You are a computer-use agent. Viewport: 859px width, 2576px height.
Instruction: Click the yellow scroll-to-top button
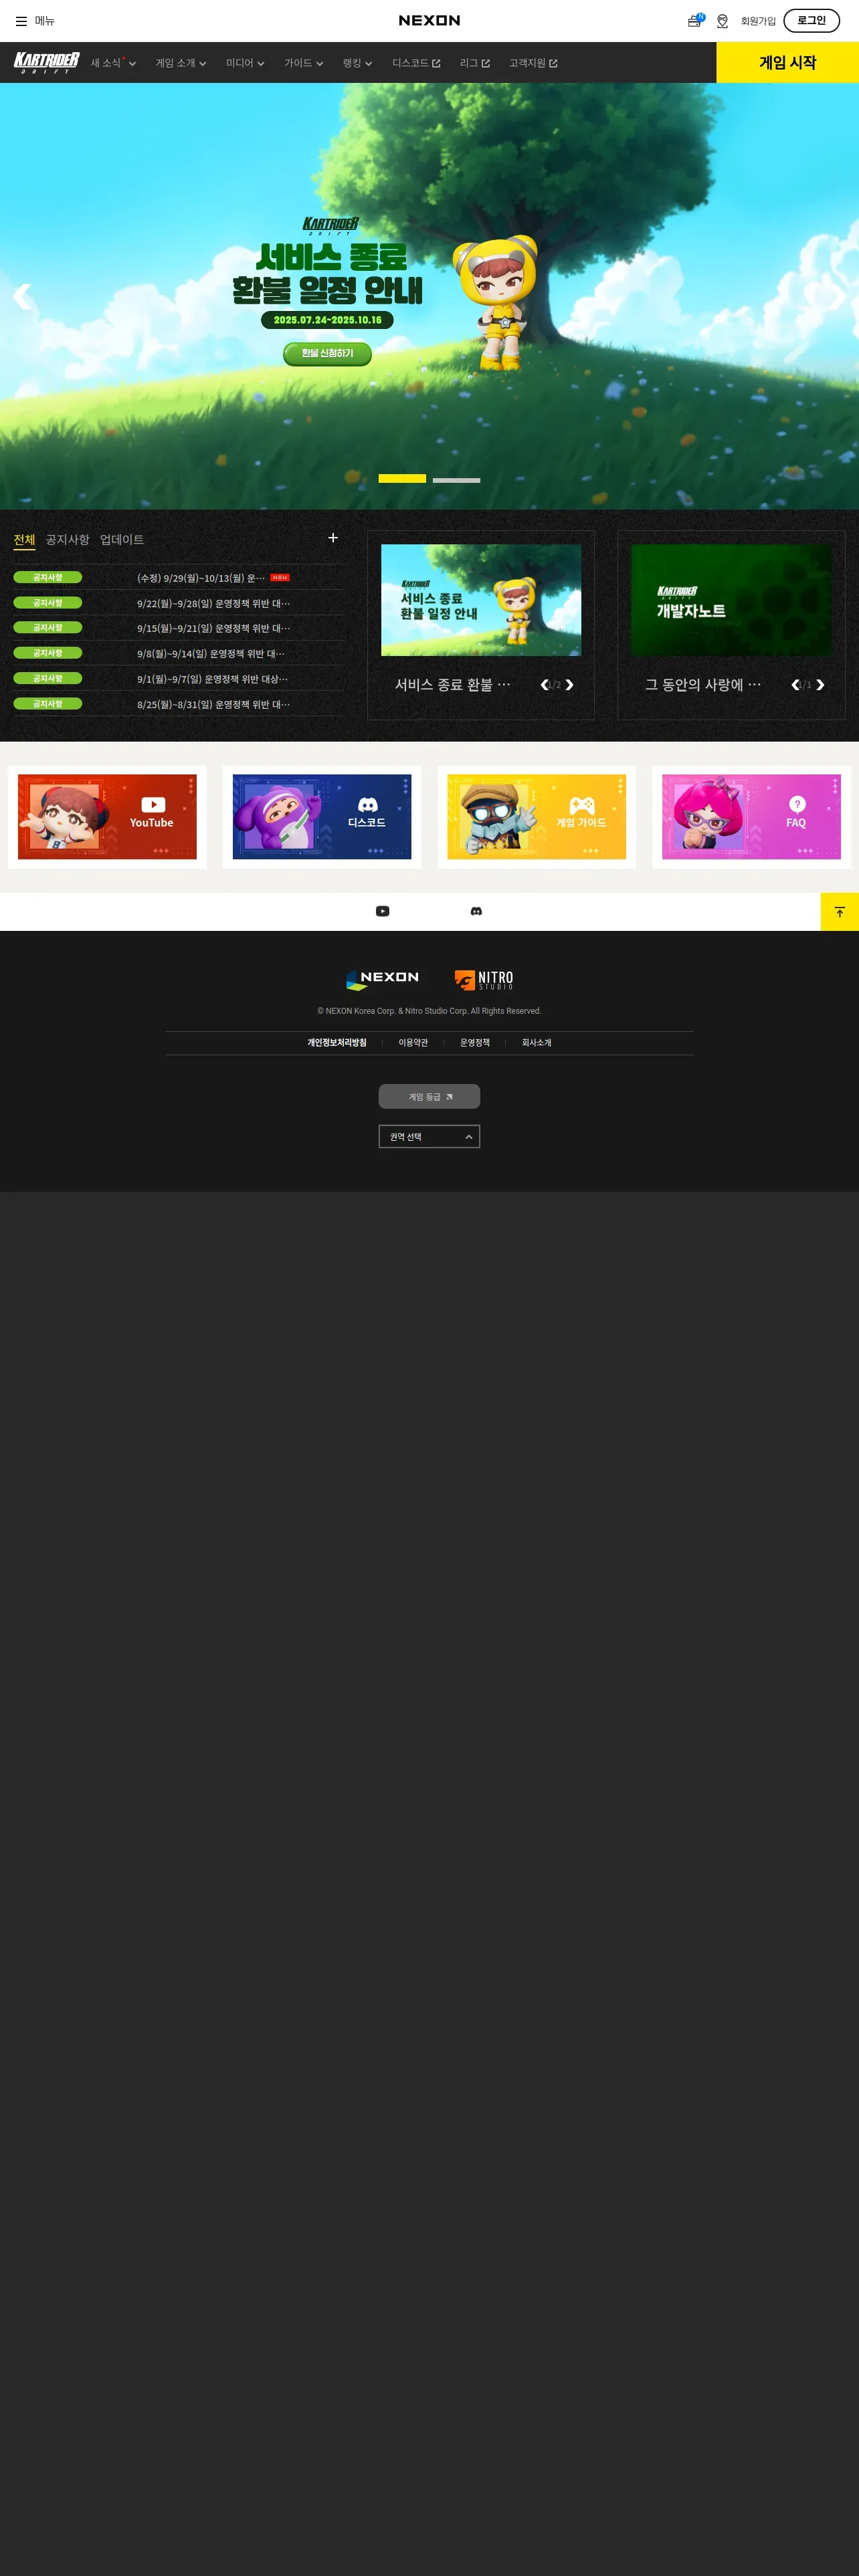840,912
